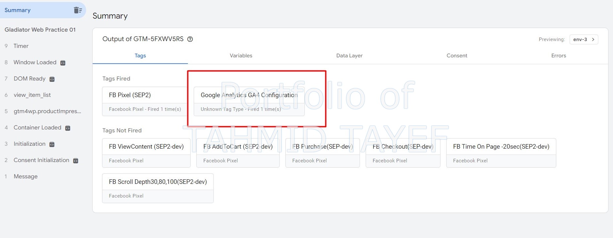This screenshot has height=238, width=613.
Task: Open the FB Checkout(SEP-dev) tag card
Action: point(403,153)
